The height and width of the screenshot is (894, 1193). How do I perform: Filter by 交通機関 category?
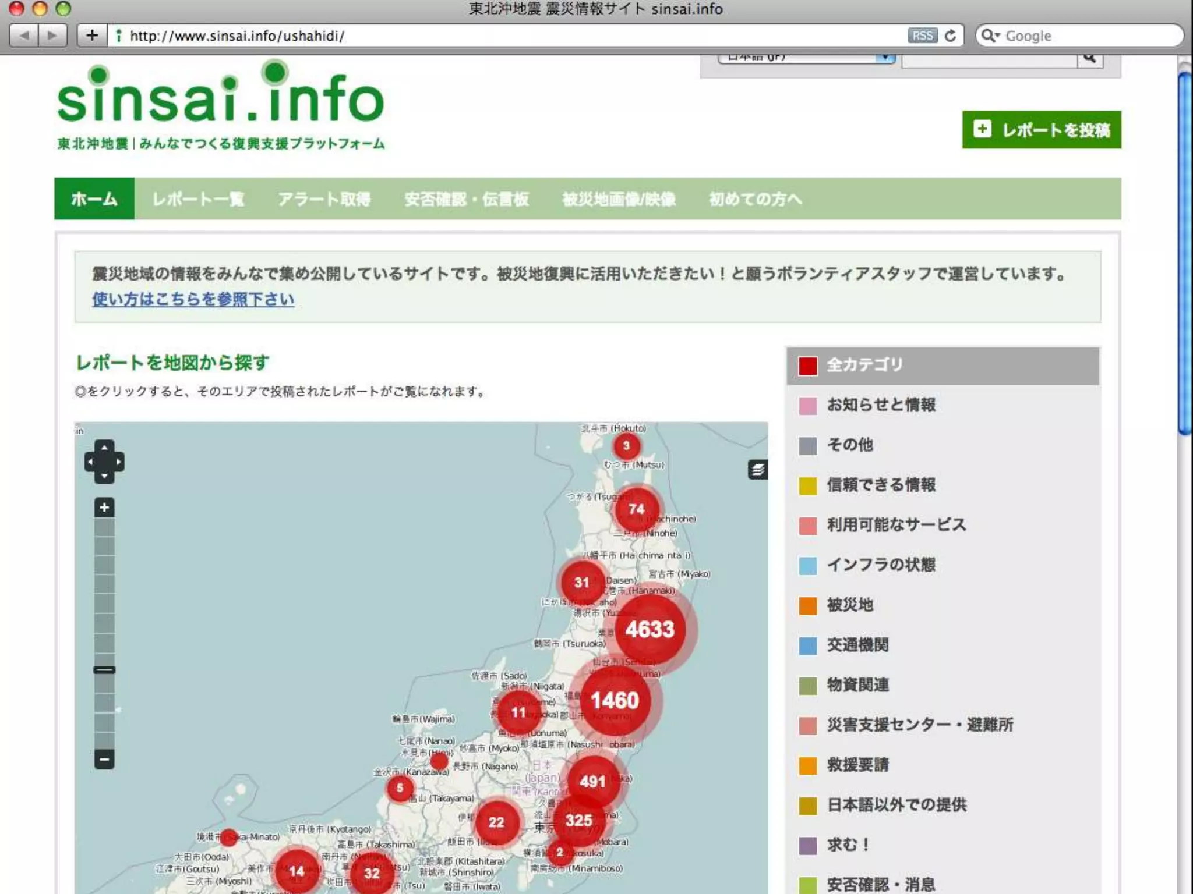(x=857, y=645)
